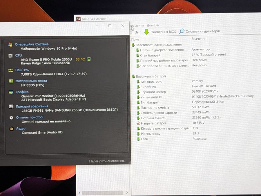Click battery icon beside Ім'я пристрою
Screen dimensions: 261x196
coord(138,82)
